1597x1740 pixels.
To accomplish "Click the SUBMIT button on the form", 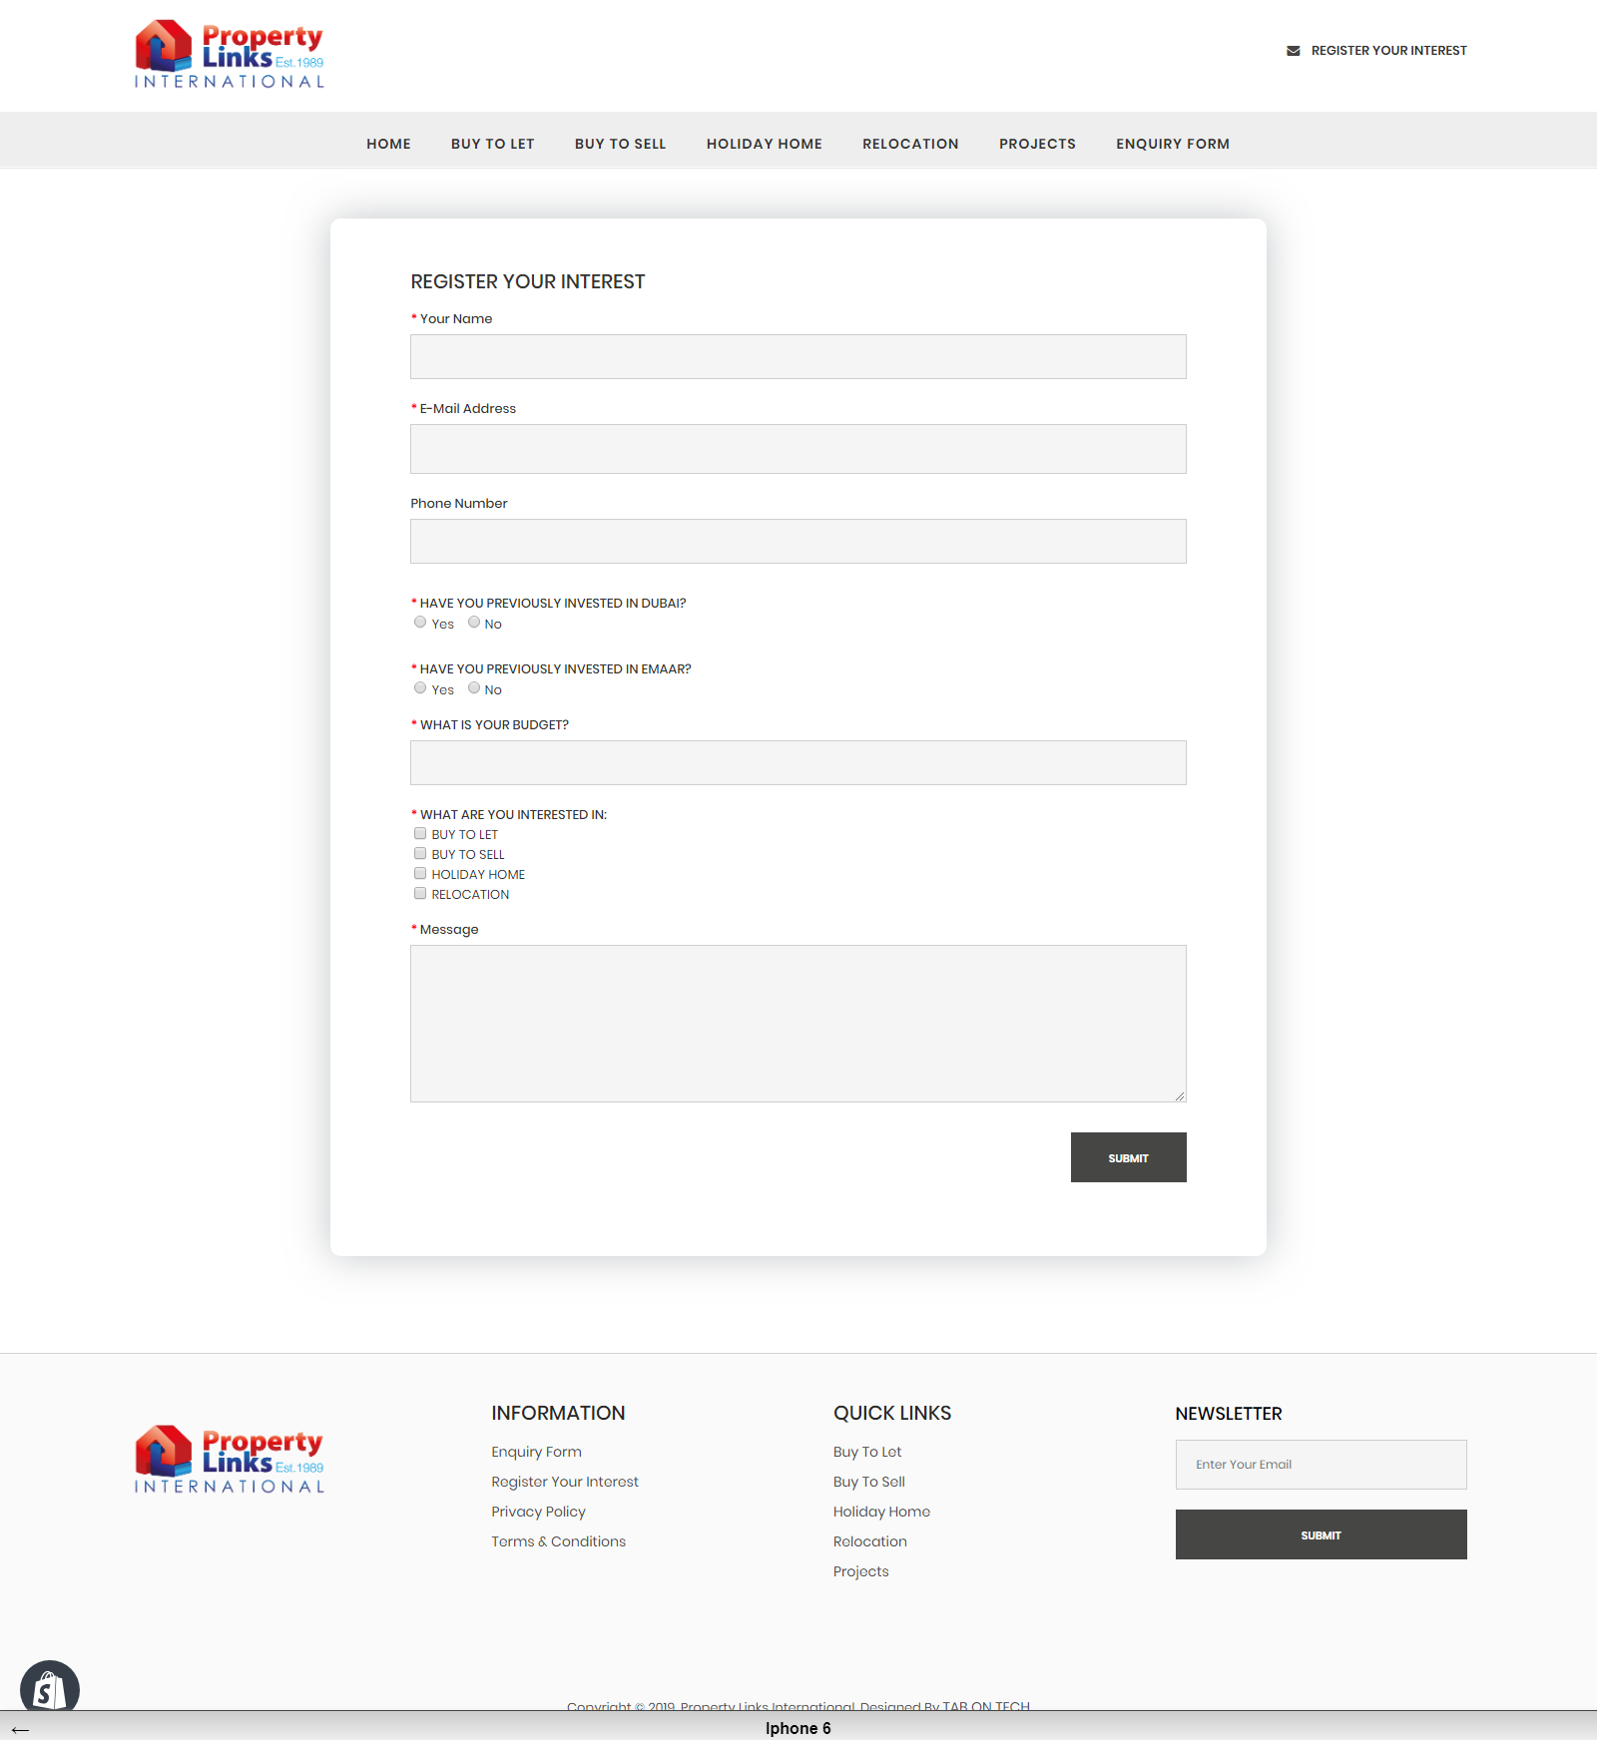I will (x=1128, y=1157).
